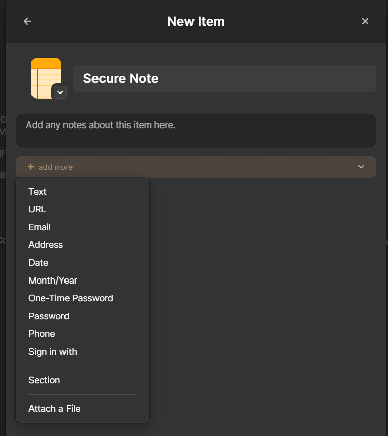This screenshot has height=436, width=388.
Task: Choose the Sign in with option
Action: pos(53,352)
